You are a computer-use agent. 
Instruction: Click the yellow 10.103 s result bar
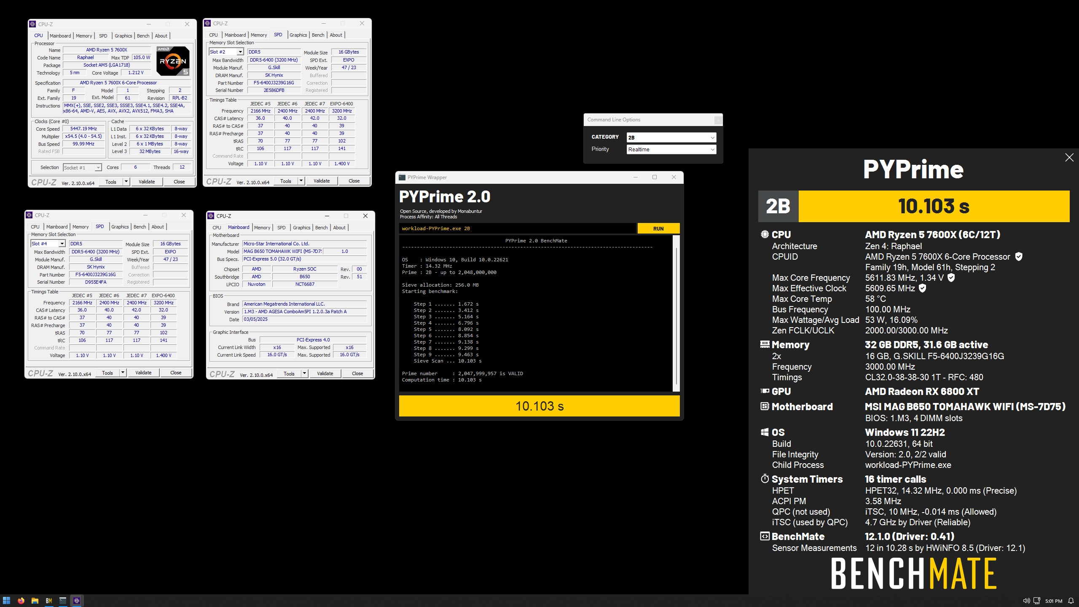pyautogui.click(x=539, y=406)
